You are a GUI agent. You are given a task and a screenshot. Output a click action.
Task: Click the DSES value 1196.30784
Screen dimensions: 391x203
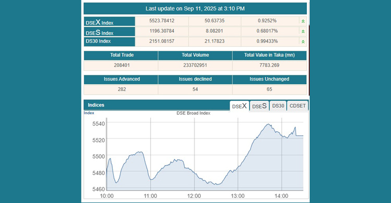162,31
